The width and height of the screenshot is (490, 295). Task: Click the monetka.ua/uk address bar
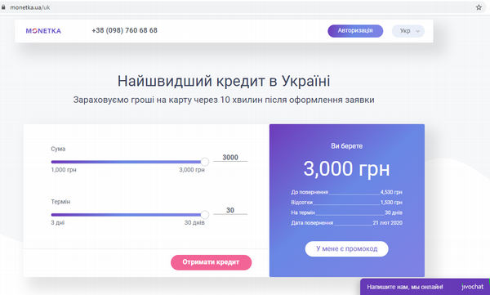243,7
